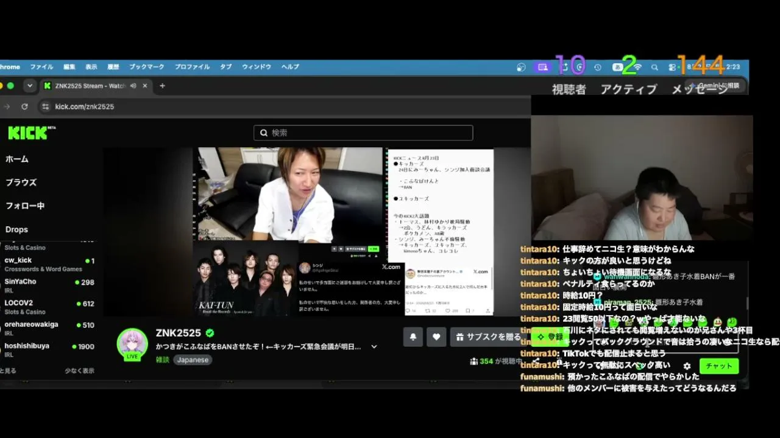The image size is (780, 438).
Task: Open Drops in the Kick sidebar
Action: (16, 229)
